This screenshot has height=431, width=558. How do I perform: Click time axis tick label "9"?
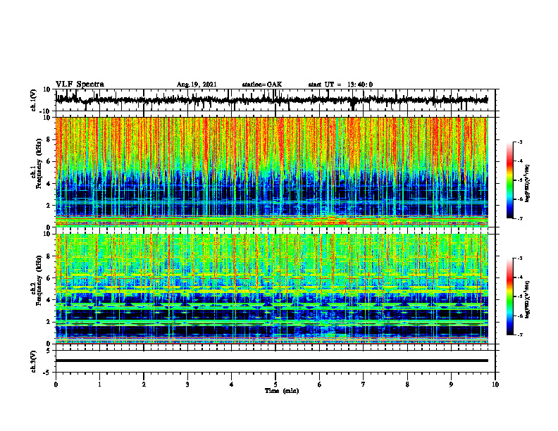tap(451, 385)
